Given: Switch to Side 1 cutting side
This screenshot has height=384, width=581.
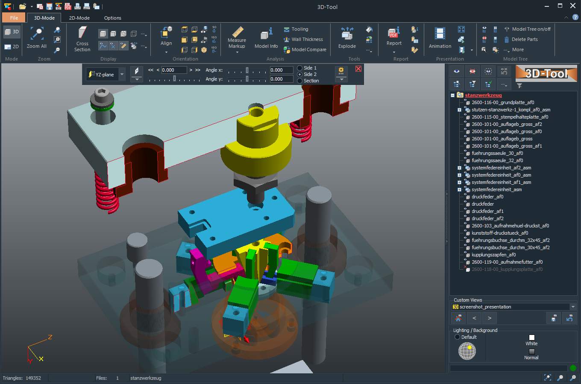Looking at the screenshot, I should click(x=301, y=68).
